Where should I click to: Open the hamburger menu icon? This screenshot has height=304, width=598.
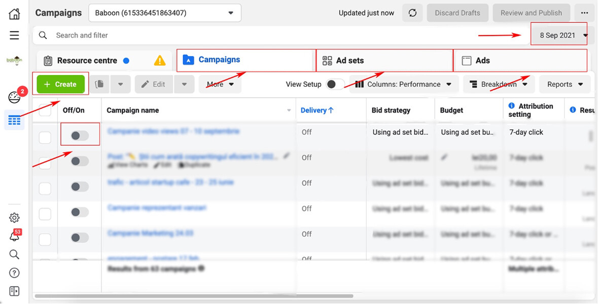14,35
